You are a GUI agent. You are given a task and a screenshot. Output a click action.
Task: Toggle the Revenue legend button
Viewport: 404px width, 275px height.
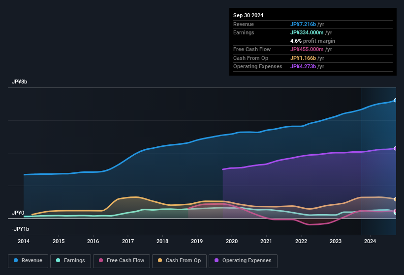point(28,261)
